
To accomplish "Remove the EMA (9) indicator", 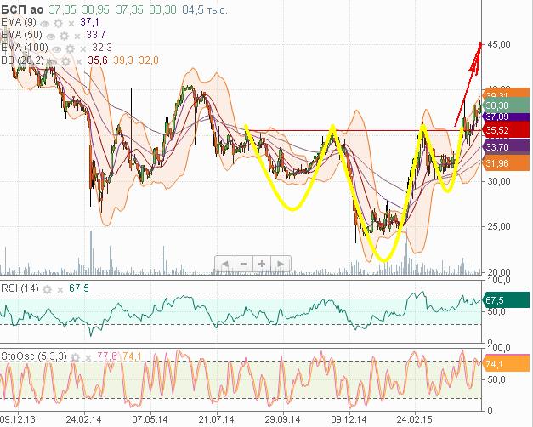I will pos(71,24).
